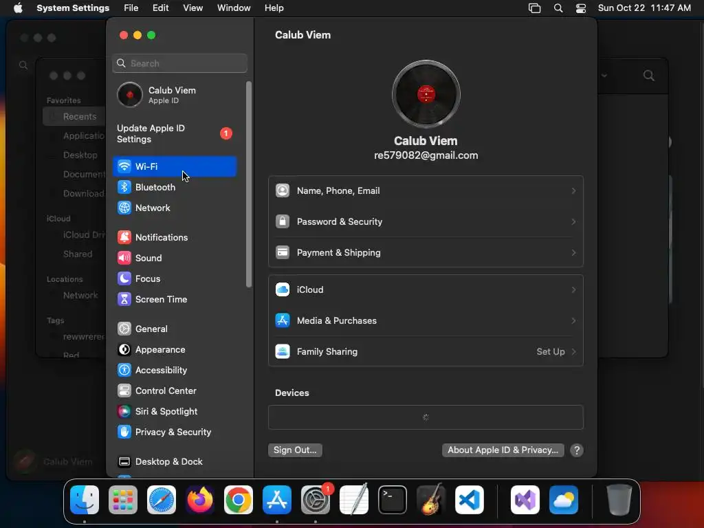The height and width of the screenshot is (528, 704).
Task: Click the question mark help button
Action: tap(577, 450)
